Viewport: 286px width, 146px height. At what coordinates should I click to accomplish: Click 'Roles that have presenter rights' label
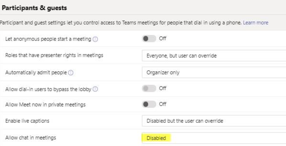tap(54, 56)
